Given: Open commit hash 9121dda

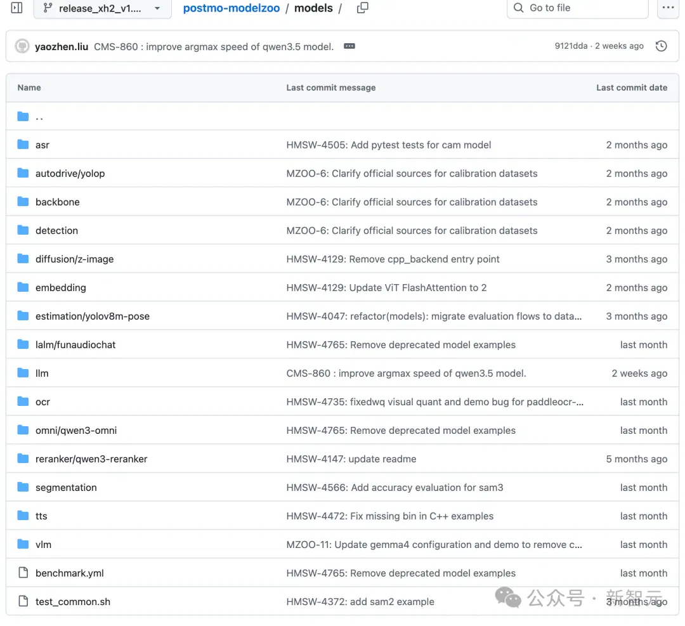Looking at the screenshot, I should [x=571, y=46].
